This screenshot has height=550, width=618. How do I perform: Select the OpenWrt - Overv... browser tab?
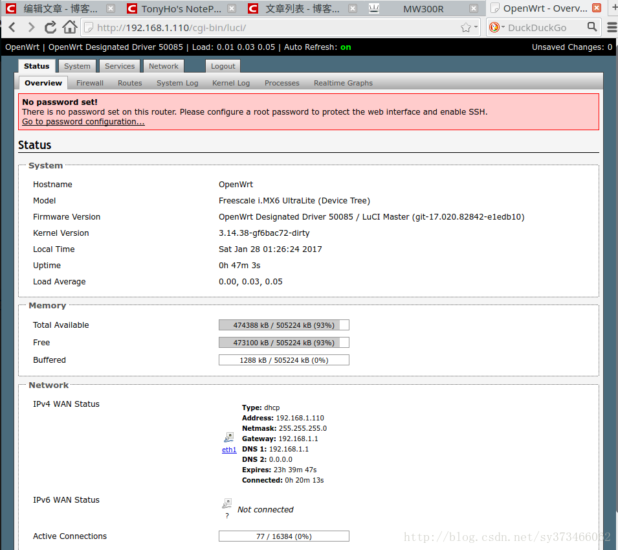[545, 8]
